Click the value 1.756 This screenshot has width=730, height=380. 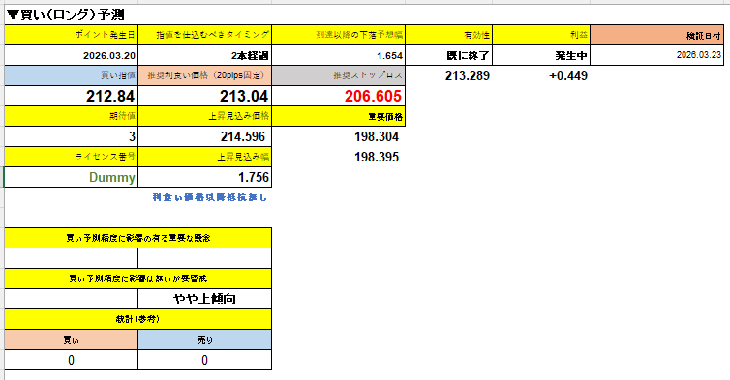(x=205, y=177)
